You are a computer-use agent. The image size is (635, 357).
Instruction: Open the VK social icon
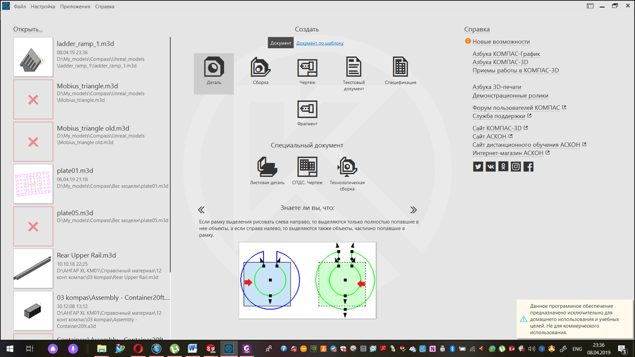pos(491,167)
